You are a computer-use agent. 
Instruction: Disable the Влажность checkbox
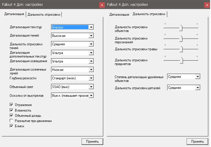coord(12,110)
